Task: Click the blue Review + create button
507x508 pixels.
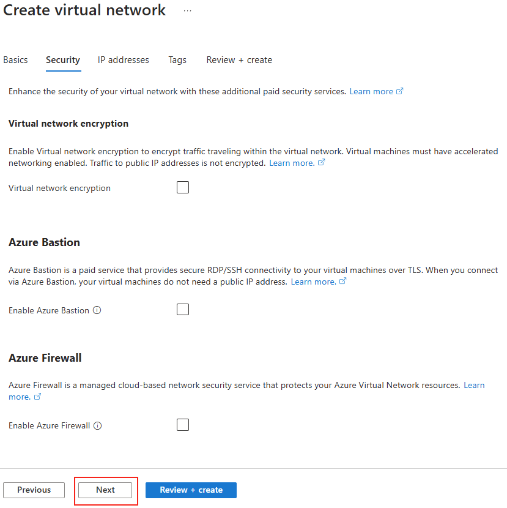Action: 191,490
